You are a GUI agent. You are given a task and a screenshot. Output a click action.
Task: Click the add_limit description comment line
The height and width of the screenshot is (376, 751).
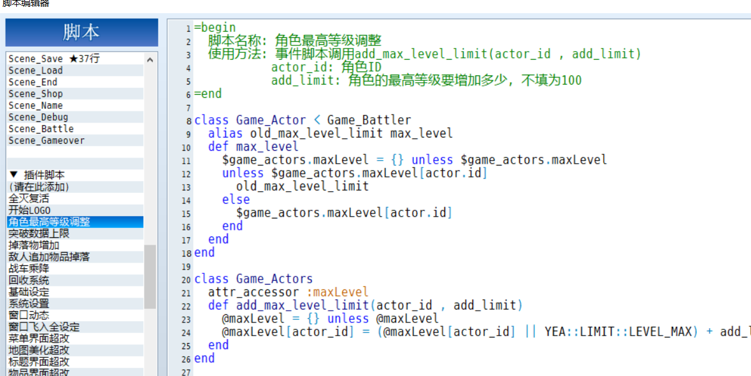[x=426, y=80]
